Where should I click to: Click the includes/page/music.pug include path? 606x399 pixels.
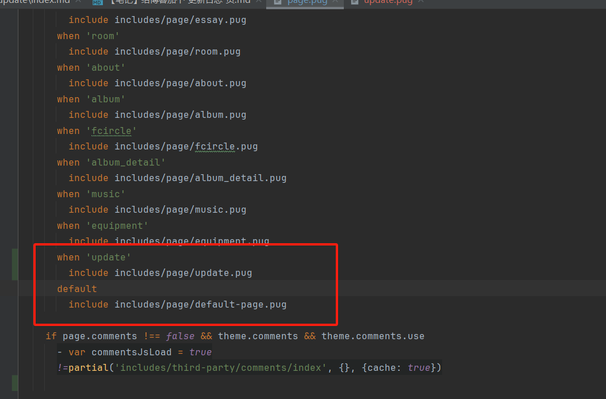tap(180, 209)
